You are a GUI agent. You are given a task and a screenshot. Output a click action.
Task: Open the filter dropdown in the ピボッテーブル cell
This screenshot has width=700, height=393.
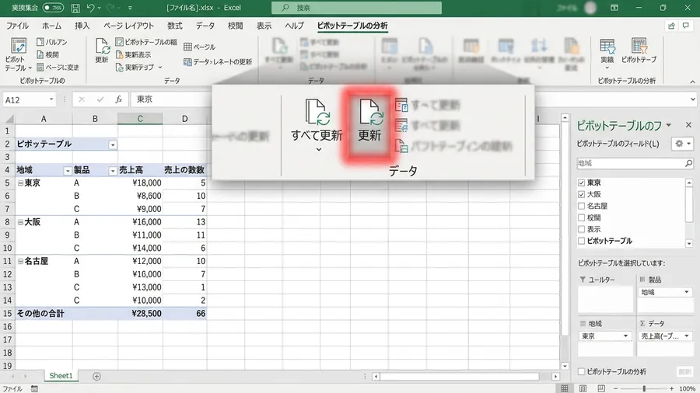[x=113, y=144]
